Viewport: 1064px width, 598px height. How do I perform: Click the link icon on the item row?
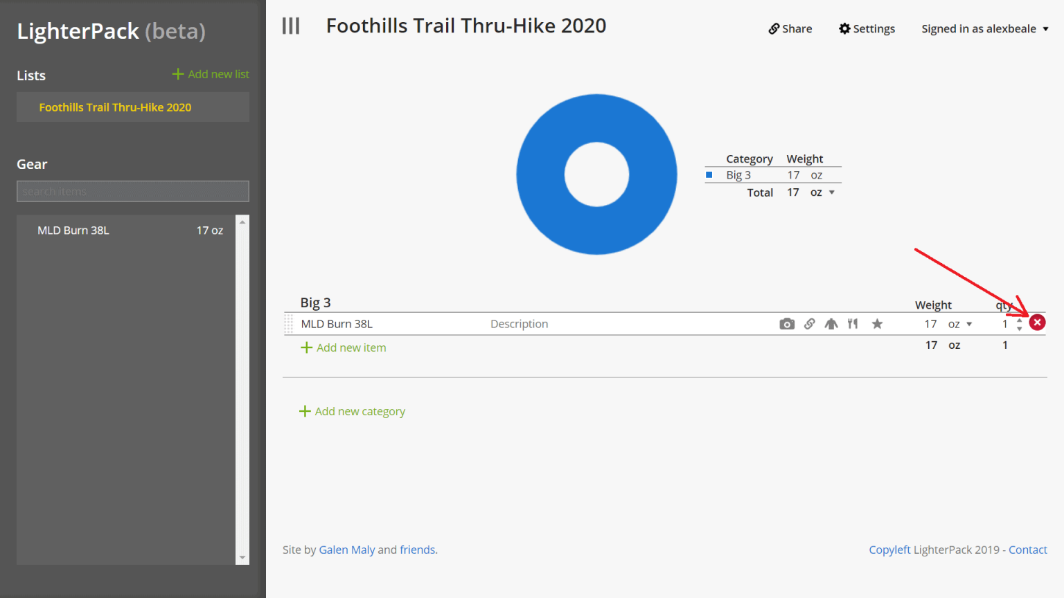tap(809, 324)
